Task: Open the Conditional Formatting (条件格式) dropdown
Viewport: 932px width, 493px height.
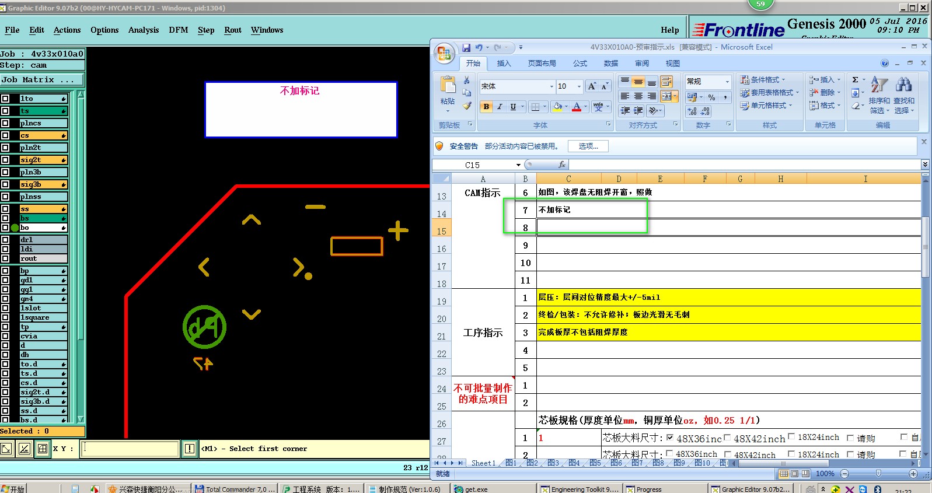Action: tap(763, 80)
